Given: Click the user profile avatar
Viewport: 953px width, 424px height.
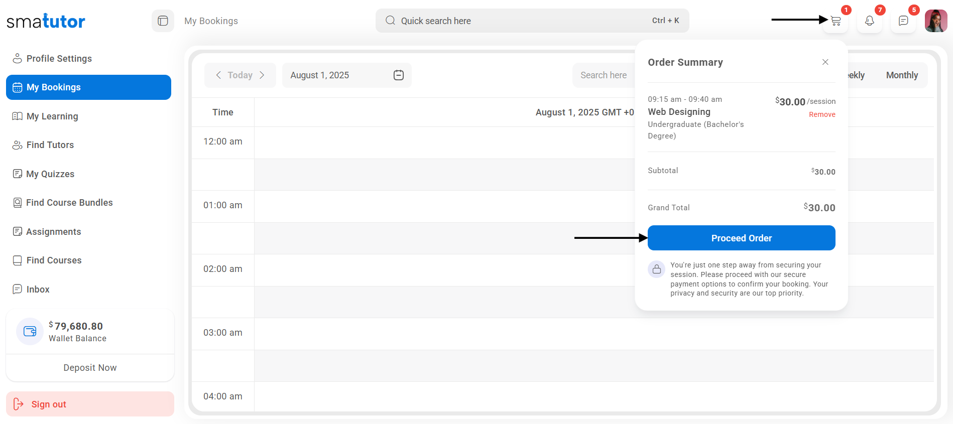Looking at the screenshot, I should pos(935,21).
